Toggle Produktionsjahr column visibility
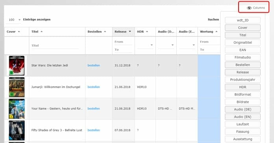This screenshot has width=274, height=143. (243, 80)
